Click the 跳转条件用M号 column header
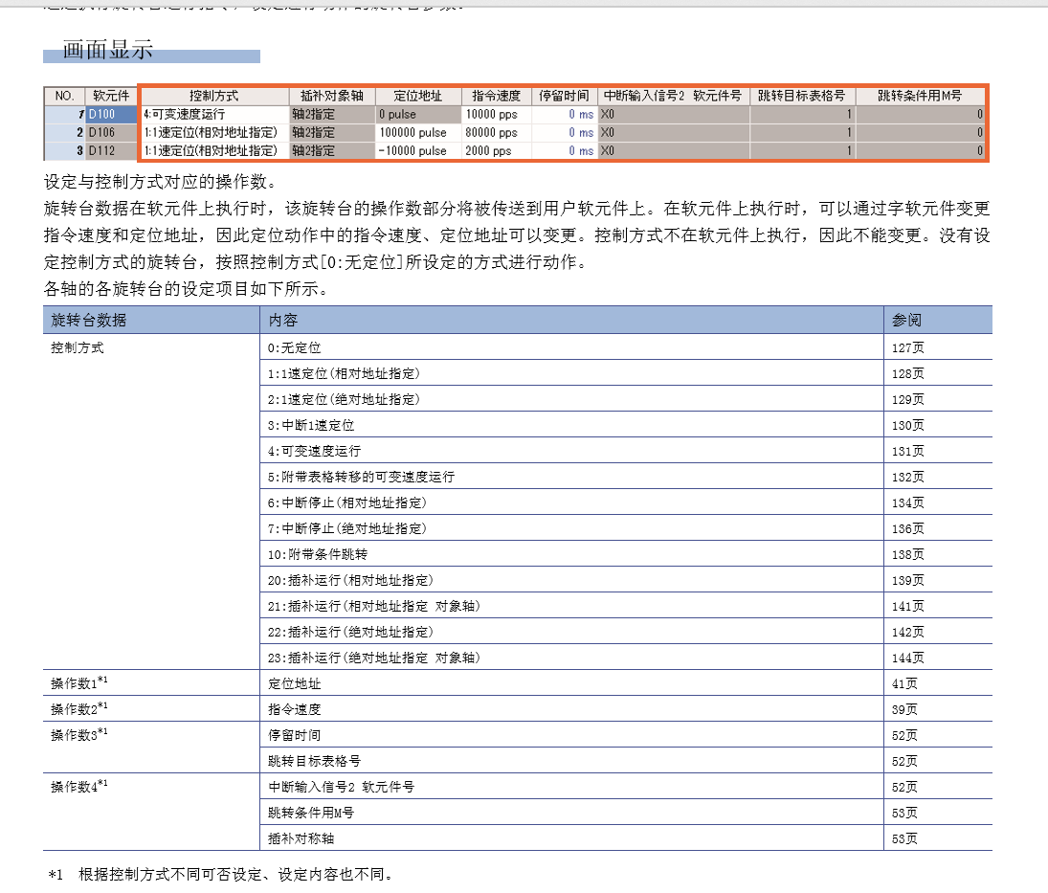The height and width of the screenshot is (893, 1048). click(920, 96)
